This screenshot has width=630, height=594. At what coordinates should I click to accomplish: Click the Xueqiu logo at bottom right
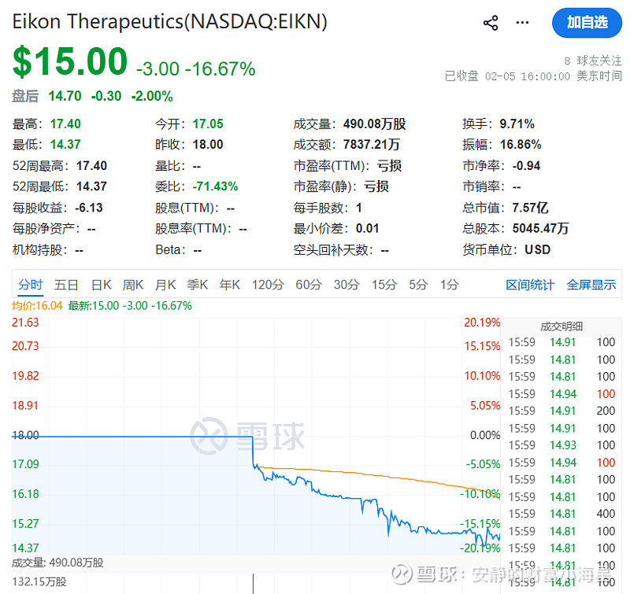tap(402, 576)
